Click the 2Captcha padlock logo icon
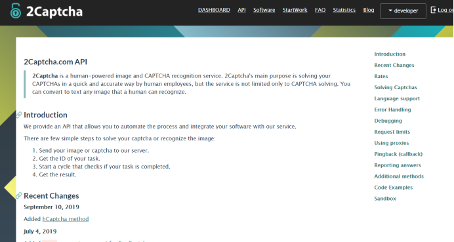Image resolution: width=454 pixels, height=242 pixels. point(16,11)
